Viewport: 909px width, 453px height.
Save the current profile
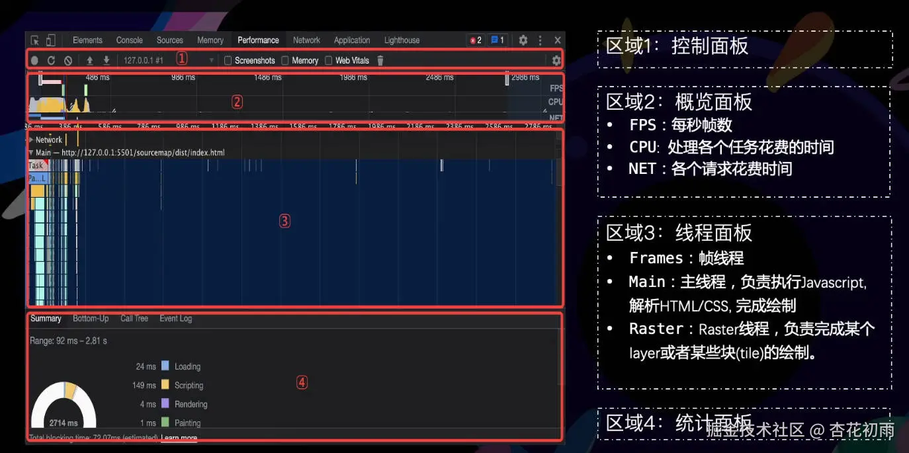[106, 60]
